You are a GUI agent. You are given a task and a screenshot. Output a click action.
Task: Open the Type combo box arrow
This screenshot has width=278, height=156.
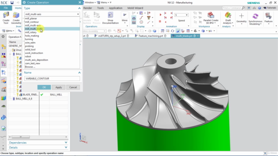78,14
